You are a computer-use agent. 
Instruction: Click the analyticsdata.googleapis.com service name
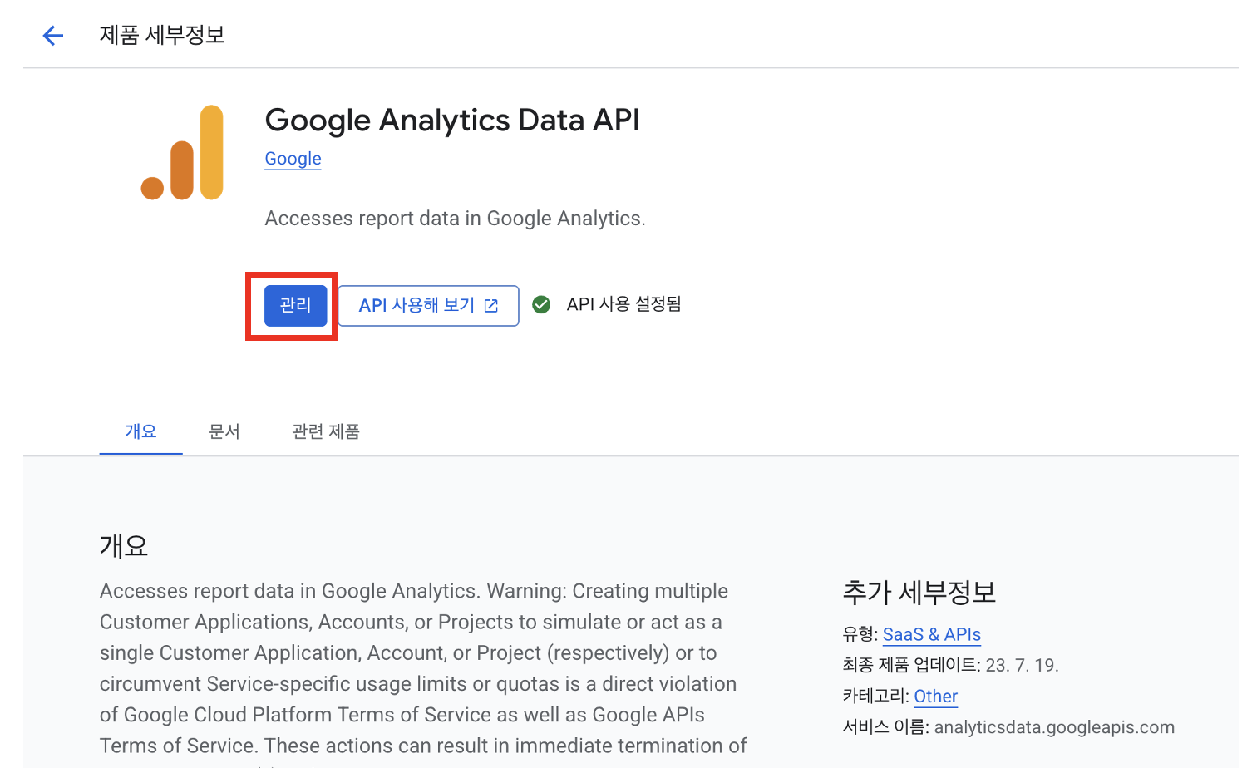[1054, 727]
